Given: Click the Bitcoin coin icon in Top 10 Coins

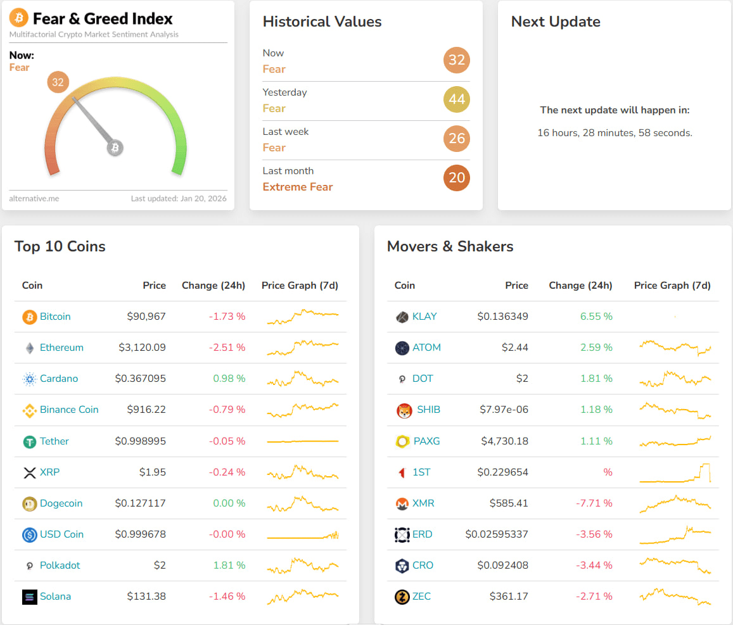Looking at the screenshot, I should [x=29, y=317].
